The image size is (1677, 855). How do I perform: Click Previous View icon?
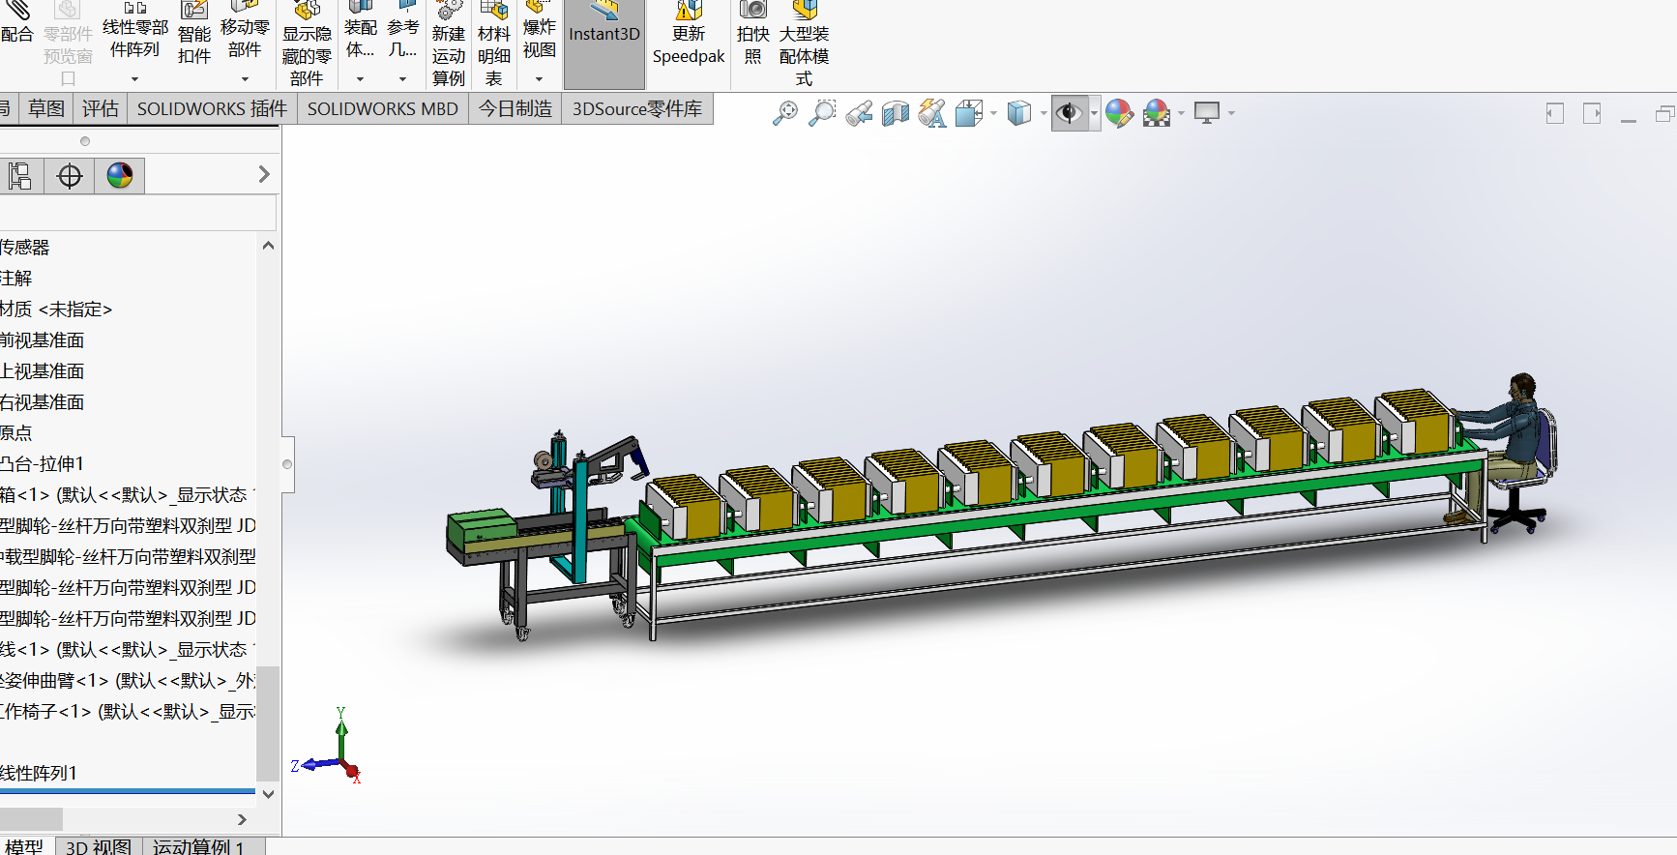(x=859, y=113)
